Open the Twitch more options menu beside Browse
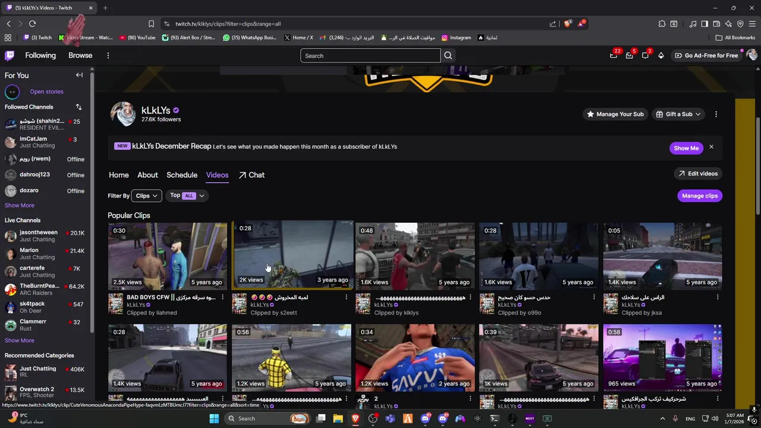The image size is (761, 428). point(108,55)
